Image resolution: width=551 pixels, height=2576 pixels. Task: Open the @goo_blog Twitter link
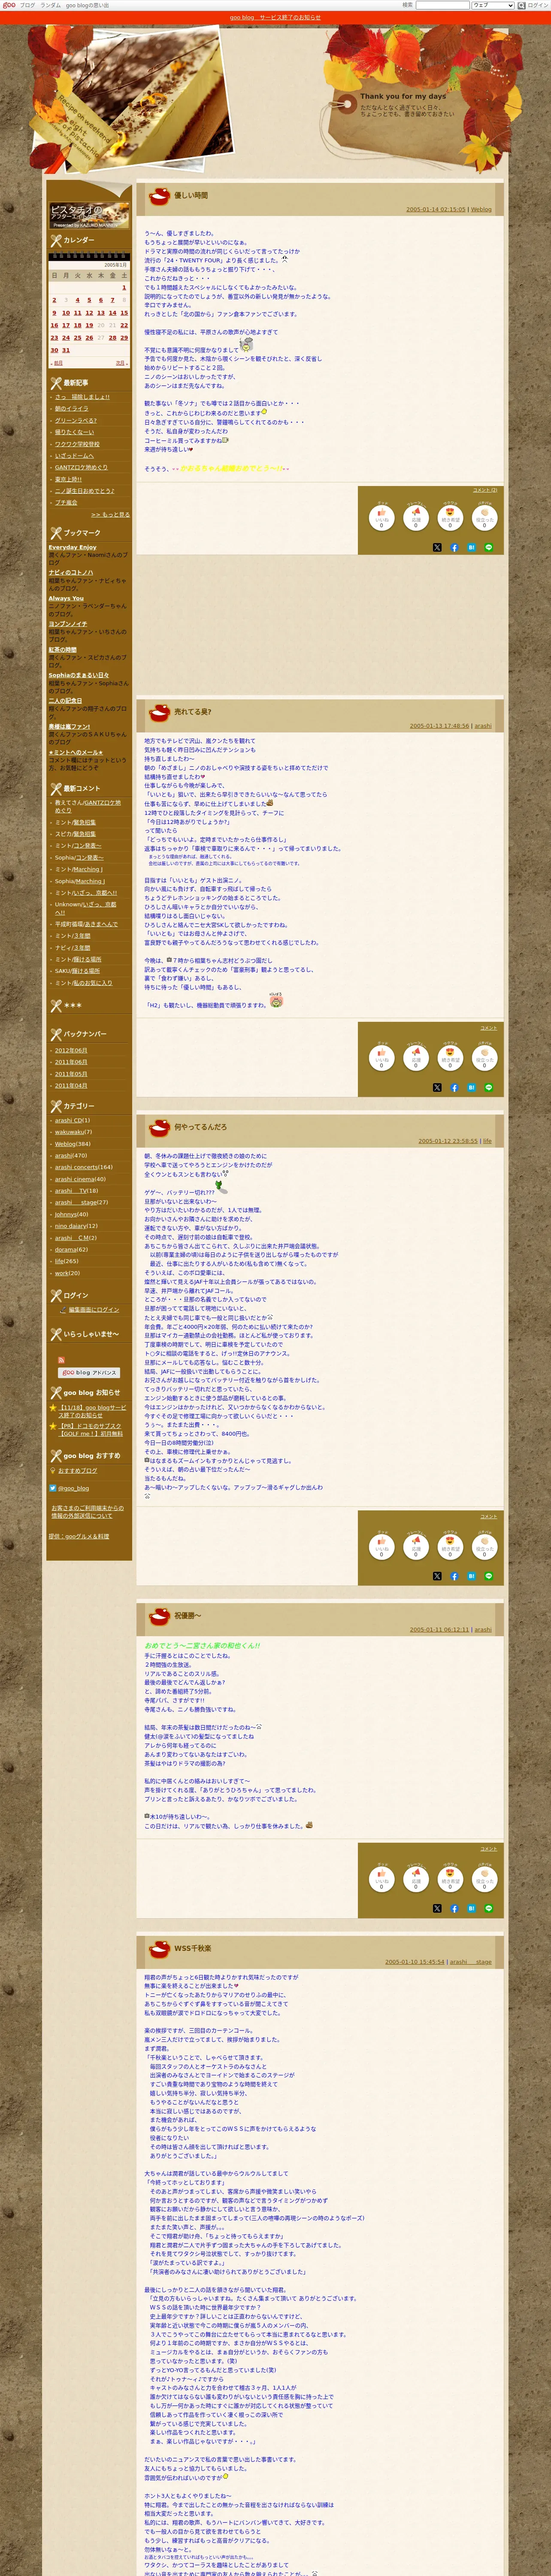point(73,1488)
